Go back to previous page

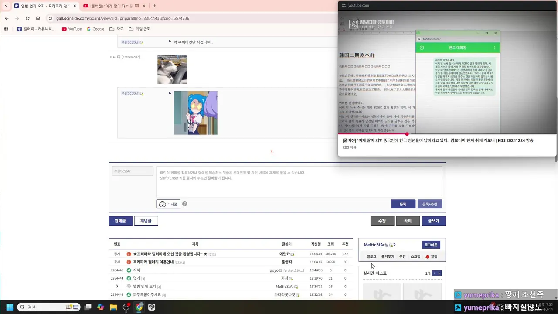click(x=7, y=18)
